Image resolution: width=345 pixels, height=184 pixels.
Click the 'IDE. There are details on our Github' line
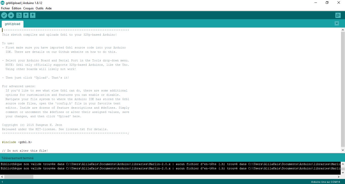pos(61,52)
